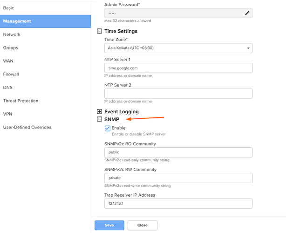Uncheck the SNMP Enable checkbox
The image size is (286, 233).
coord(108,128)
